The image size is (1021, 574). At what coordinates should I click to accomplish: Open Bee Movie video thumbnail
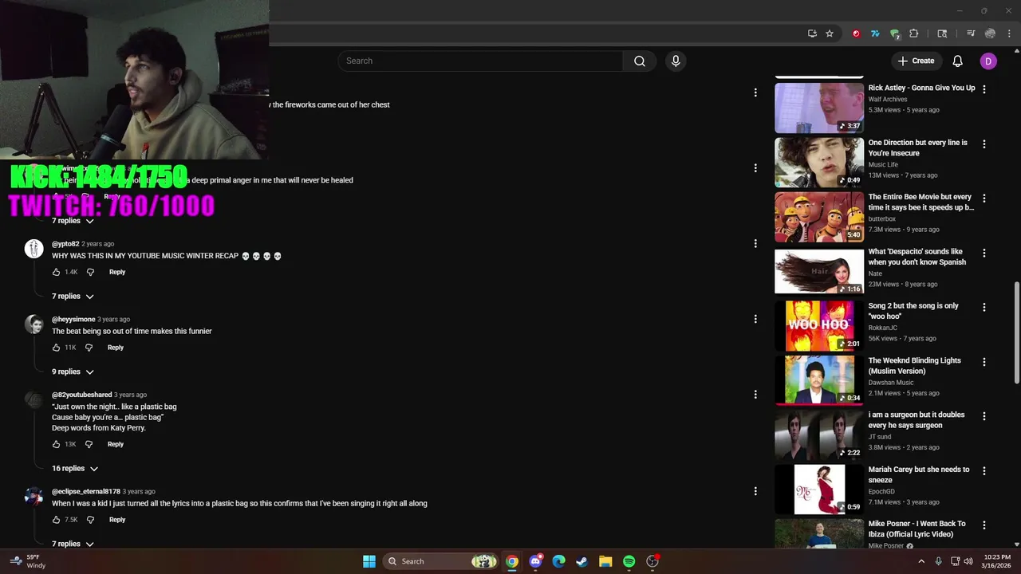point(819,217)
